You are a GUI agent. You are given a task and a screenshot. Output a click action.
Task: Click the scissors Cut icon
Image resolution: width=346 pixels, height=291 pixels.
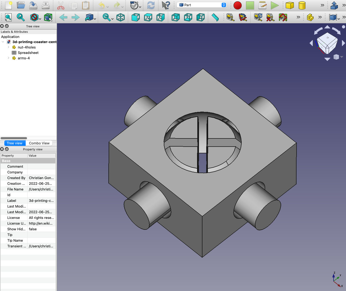pyautogui.click(x=61, y=5)
